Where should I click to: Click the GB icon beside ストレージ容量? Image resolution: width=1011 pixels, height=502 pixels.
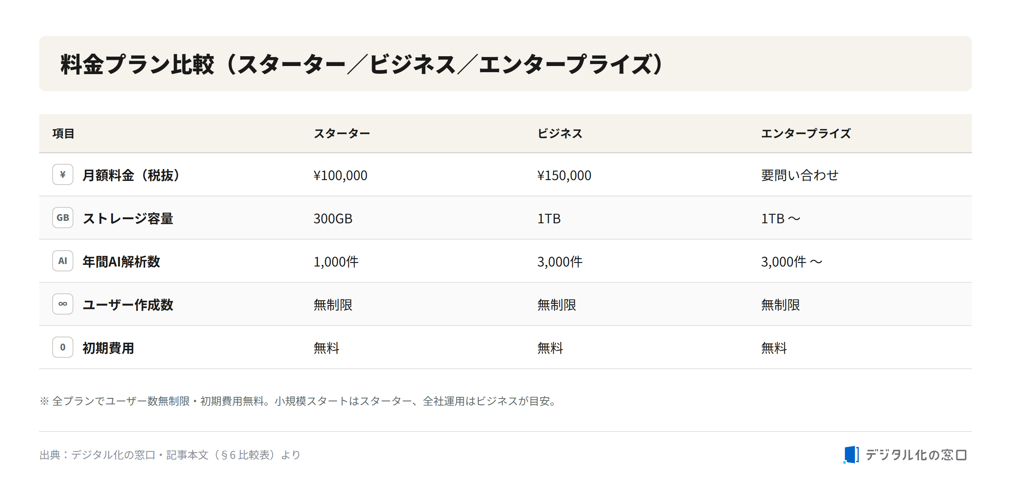pyautogui.click(x=63, y=218)
